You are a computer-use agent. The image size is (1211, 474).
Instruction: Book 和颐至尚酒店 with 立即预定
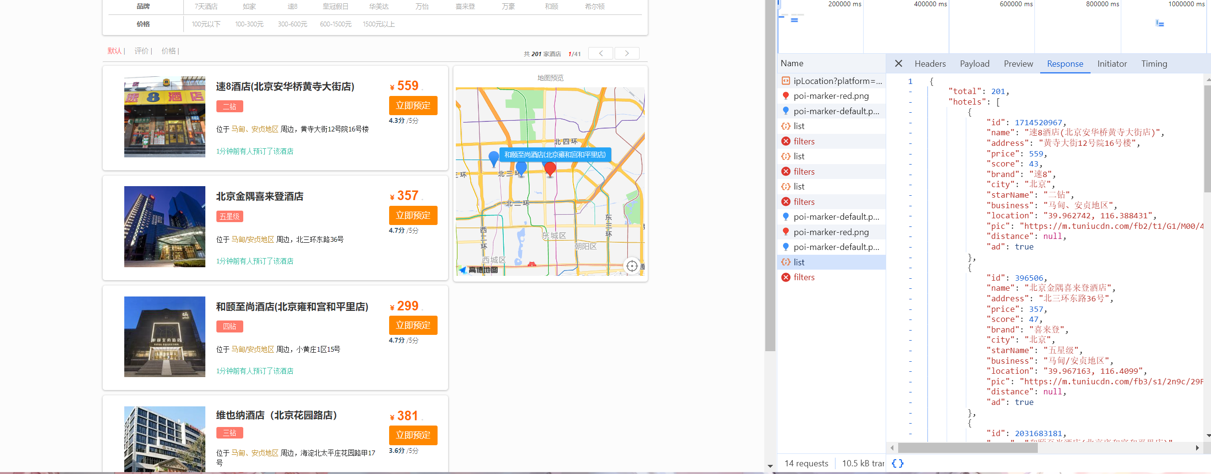tap(413, 325)
